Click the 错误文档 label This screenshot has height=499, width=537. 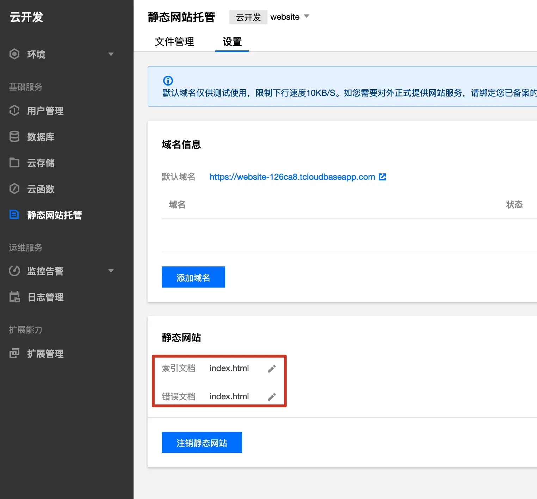tap(179, 396)
